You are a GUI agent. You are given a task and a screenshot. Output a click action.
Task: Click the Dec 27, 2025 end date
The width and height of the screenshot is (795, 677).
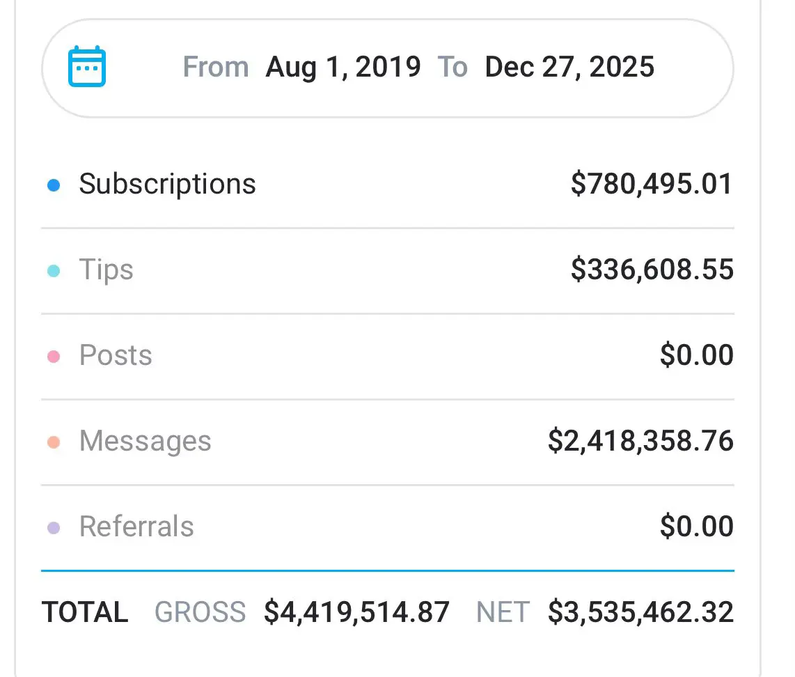point(569,66)
